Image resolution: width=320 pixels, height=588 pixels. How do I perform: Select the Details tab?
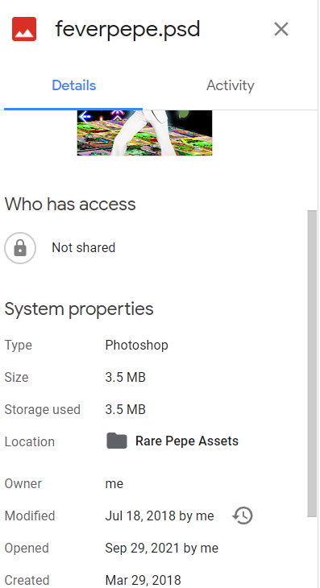[x=74, y=85]
